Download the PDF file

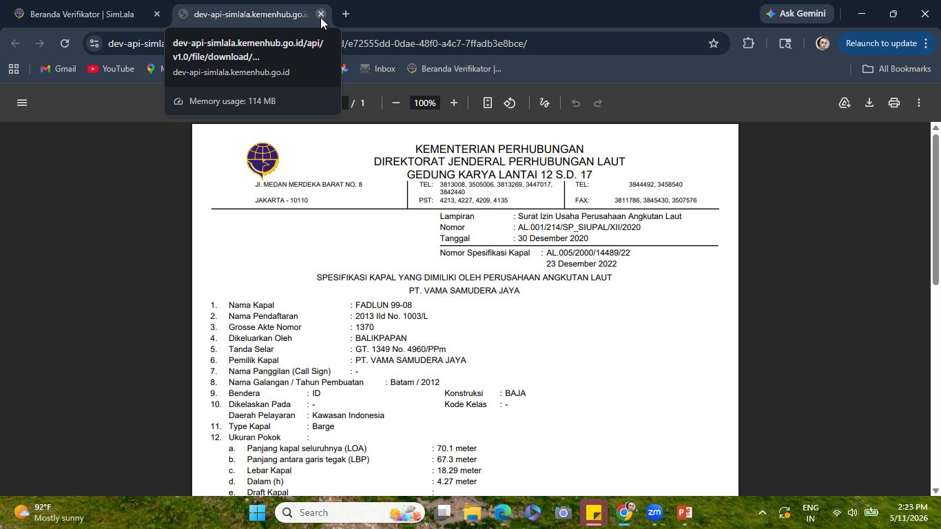coord(869,103)
